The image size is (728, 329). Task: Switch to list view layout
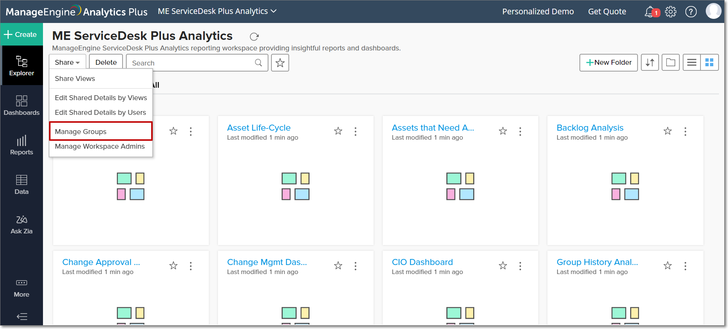[x=691, y=62]
